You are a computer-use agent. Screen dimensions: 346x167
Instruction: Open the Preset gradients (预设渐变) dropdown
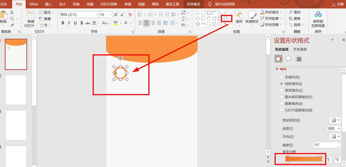(335, 120)
